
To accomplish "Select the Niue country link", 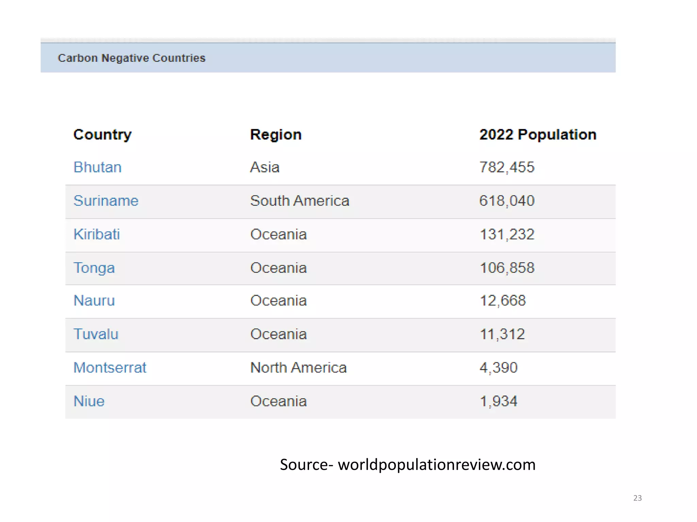I will point(89,401).
